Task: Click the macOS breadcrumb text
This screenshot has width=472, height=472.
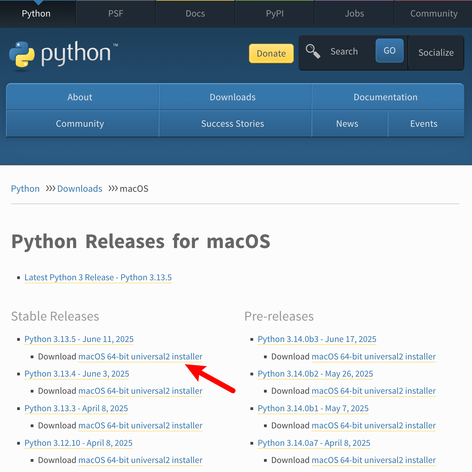Action: [134, 189]
